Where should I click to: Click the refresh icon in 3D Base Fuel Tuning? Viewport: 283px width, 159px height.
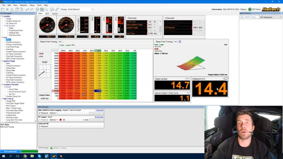(x=180, y=42)
